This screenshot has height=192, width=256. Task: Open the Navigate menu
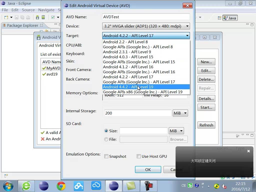[x=46, y=10]
